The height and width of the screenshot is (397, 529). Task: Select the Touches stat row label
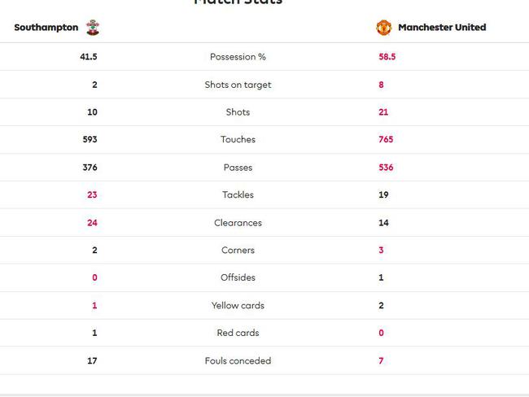click(x=238, y=139)
